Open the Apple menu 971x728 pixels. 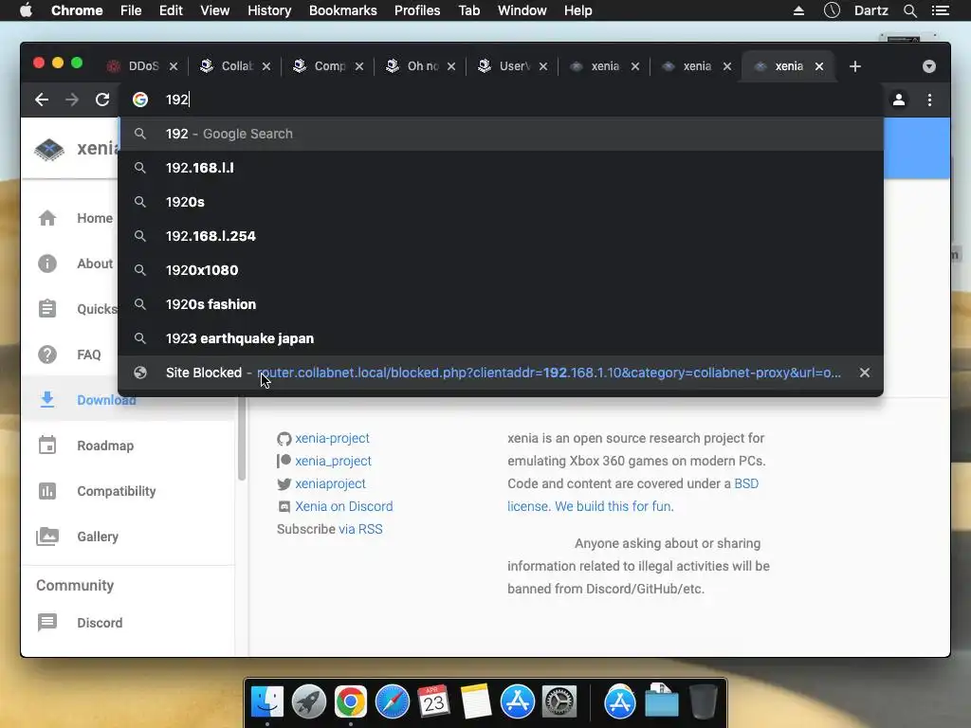26,10
